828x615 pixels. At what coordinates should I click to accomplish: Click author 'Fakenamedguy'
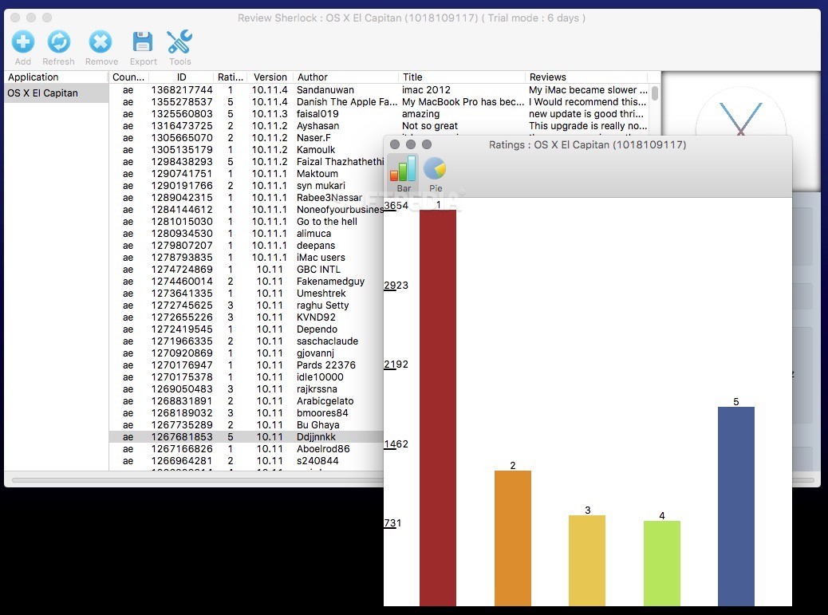tap(330, 282)
